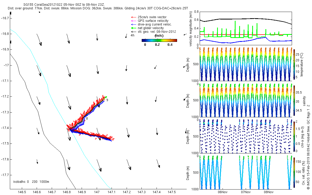The height and width of the screenshot is (195, 312).
Task: Select the 'net glider velocity' legend entry
Action: click(x=151, y=28)
